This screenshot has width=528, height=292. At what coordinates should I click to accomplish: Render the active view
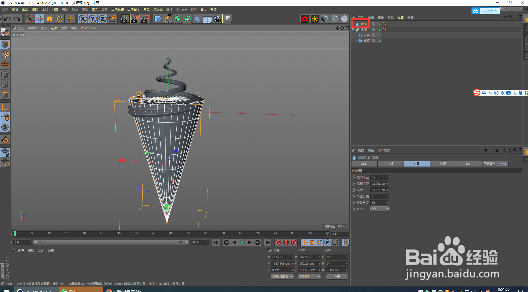pos(125,19)
